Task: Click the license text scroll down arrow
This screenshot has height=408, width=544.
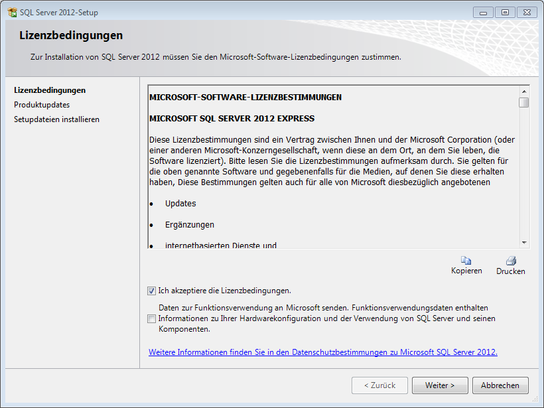Action: click(x=524, y=243)
